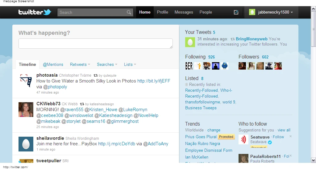The height and width of the screenshot is (169, 316).
Task: Open Messages in top navigation
Action: [184, 12]
